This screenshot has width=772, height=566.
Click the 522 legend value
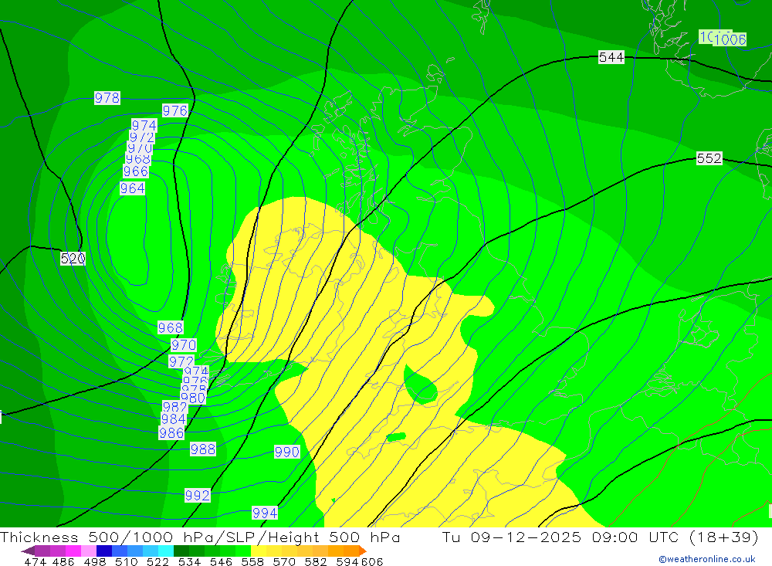(x=158, y=561)
